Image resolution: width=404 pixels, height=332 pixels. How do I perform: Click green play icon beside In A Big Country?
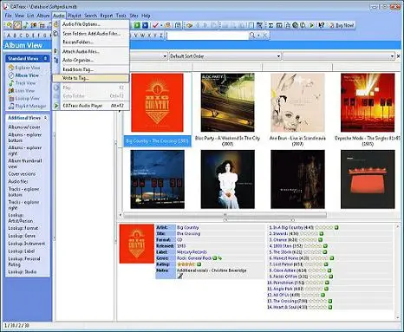(336, 228)
